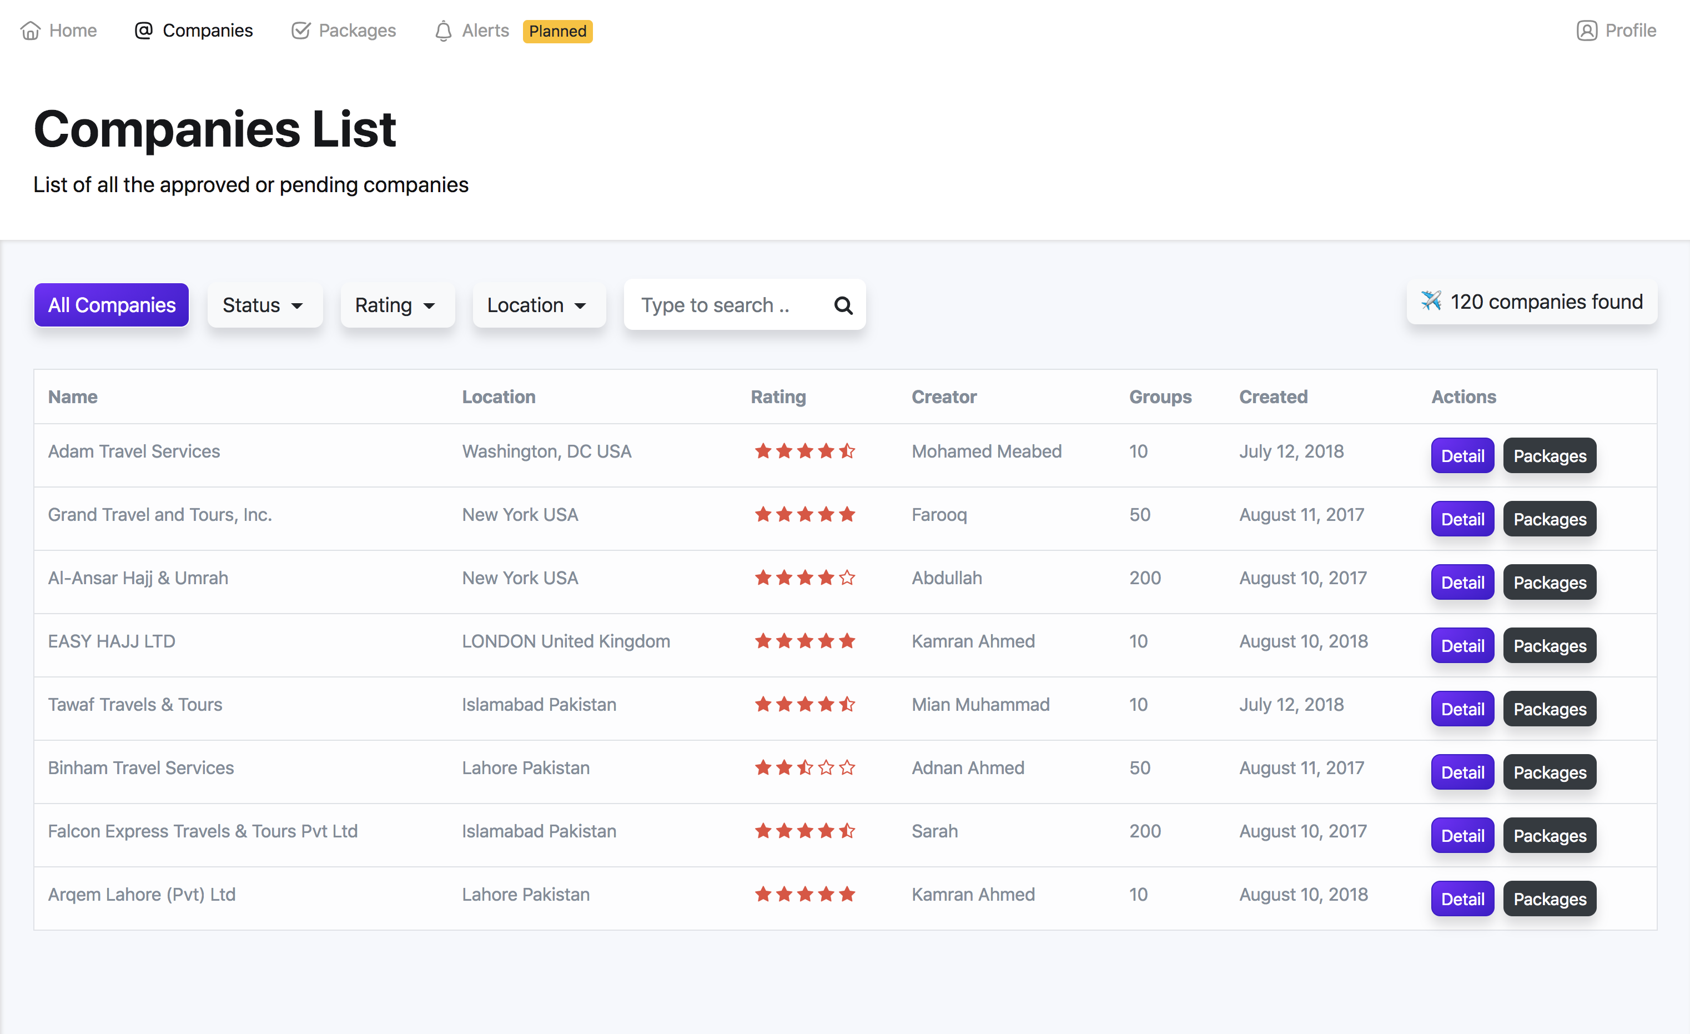Click the search magnifier icon
The image size is (1690, 1034).
843,305
